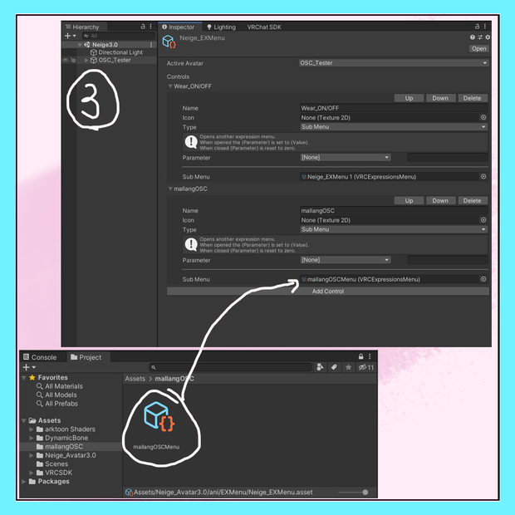Click the Add Control button

point(328,292)
